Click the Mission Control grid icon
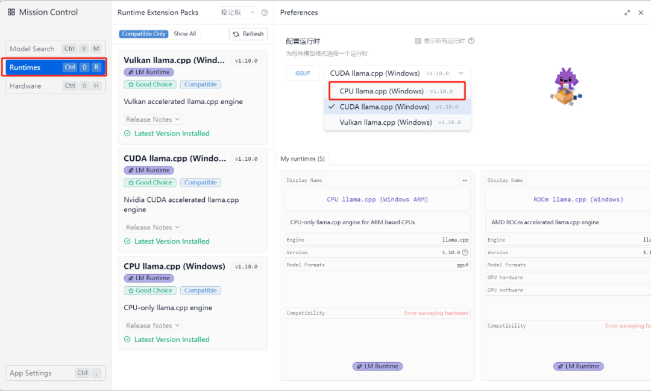Viewport: 651px width, 391px height. pyautogui.click(x=11, y=13)
